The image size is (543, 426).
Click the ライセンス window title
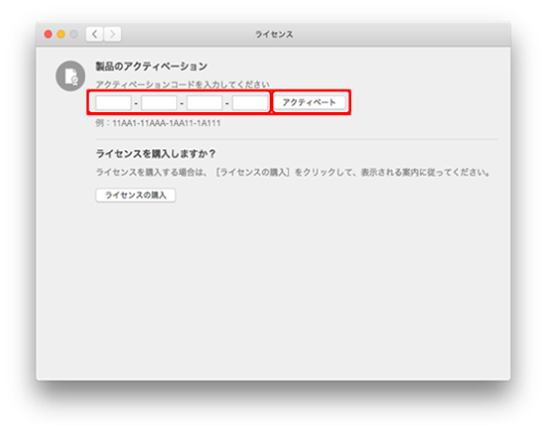pos(274,34)
